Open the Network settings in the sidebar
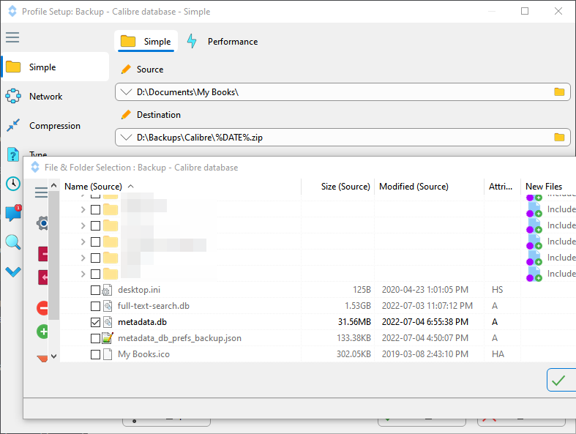Viewport: 576px width, 434px height. click(x=46, y=97)
